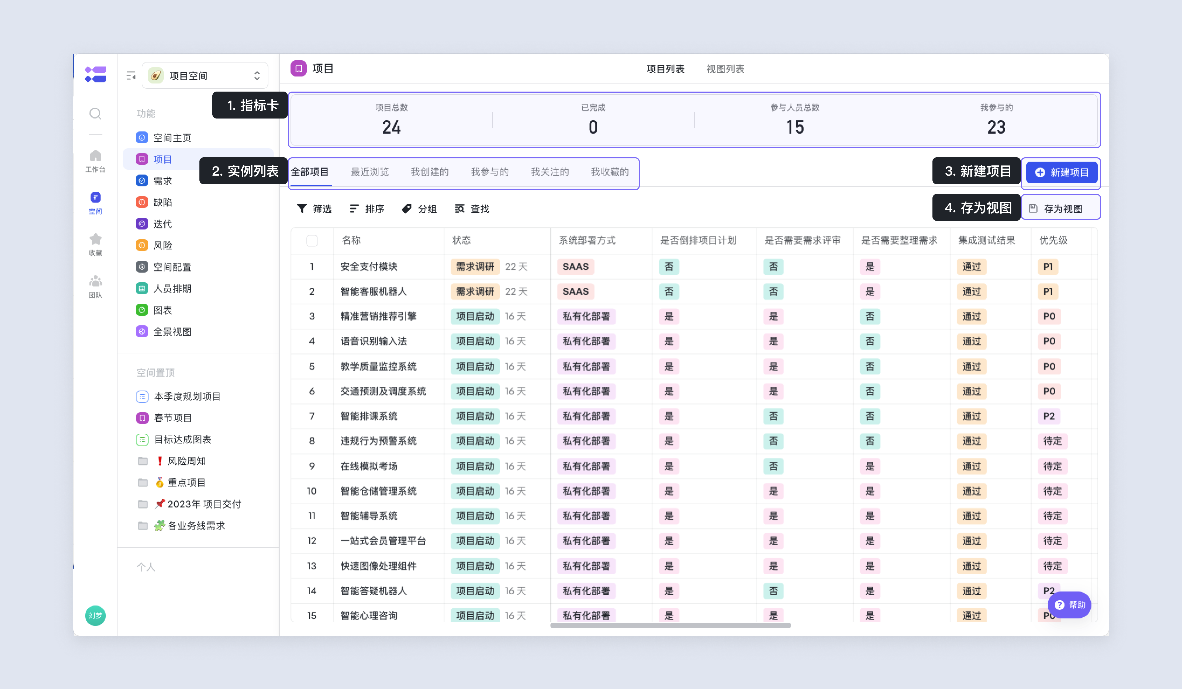
Task: Select the 我参与的 tab
Action: [x=490, y=172]
